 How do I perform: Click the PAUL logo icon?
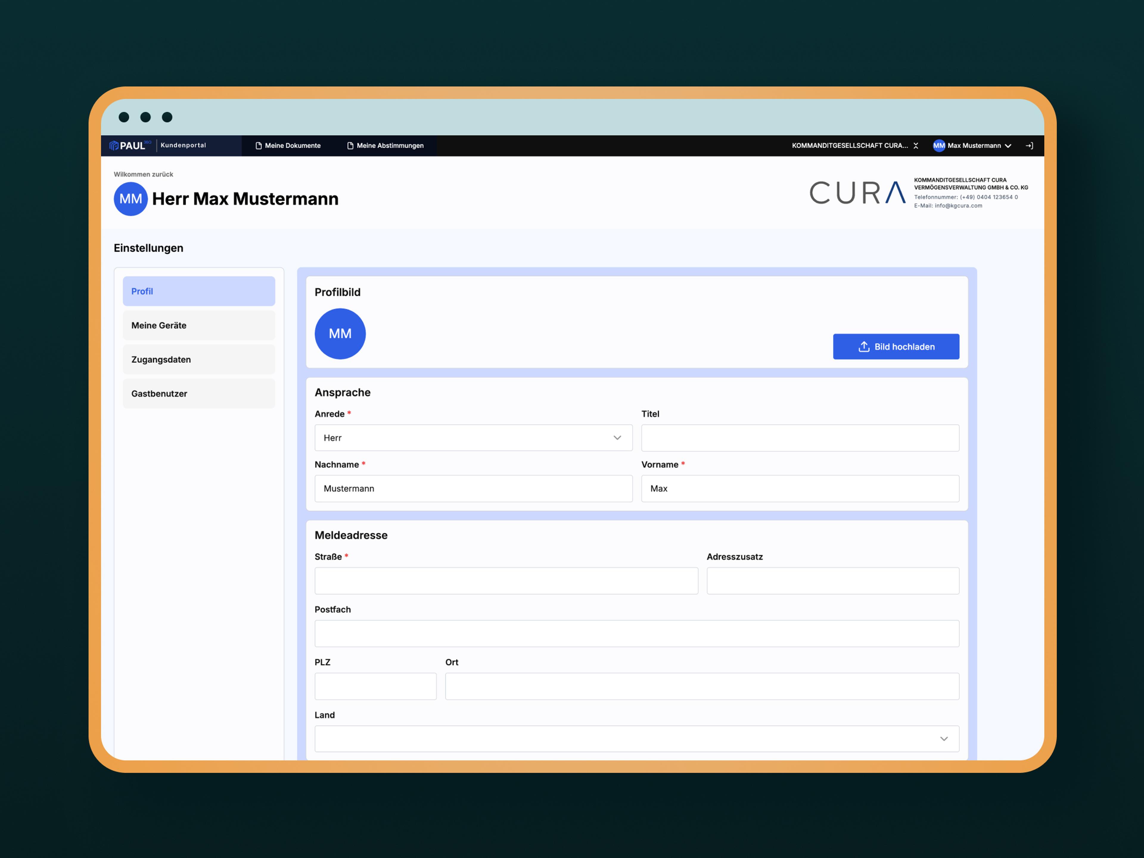pos(114,146)
